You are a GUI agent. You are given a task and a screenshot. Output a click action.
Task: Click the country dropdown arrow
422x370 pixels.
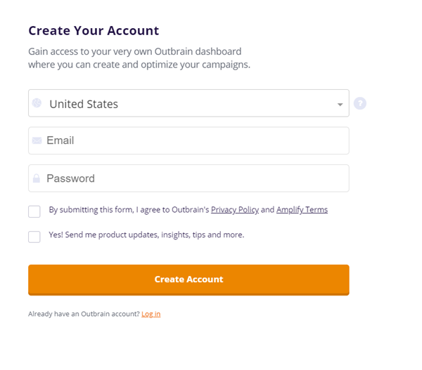click(340, 105)
